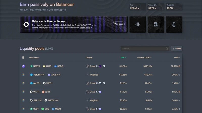Select the WETH 20% token chip
202x113 pixels.
click(x=51, y=100)
